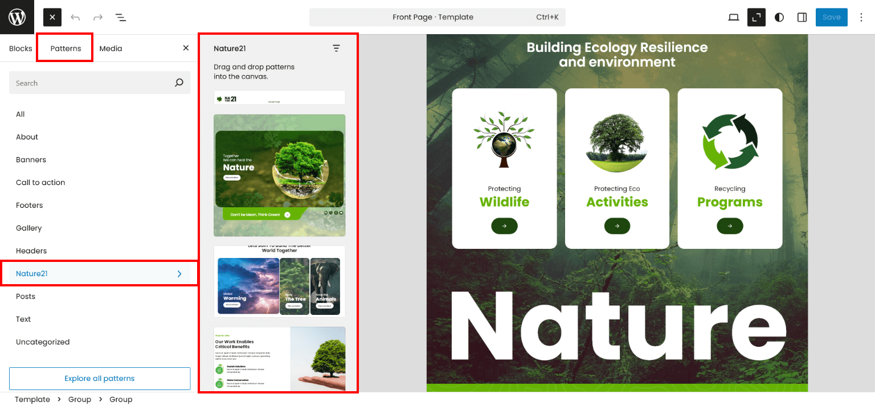Close the block inserter toggle button

[x=52, y=17]
